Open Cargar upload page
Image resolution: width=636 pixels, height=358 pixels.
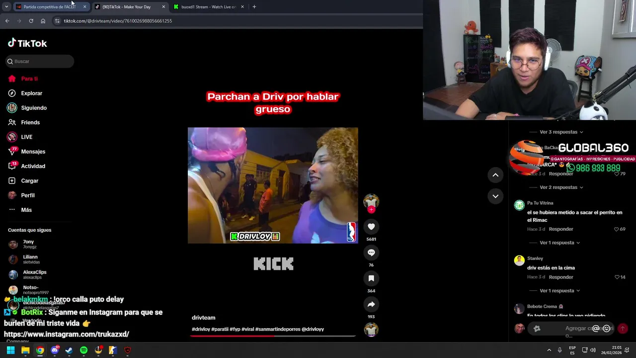click(x=23, y=180)
